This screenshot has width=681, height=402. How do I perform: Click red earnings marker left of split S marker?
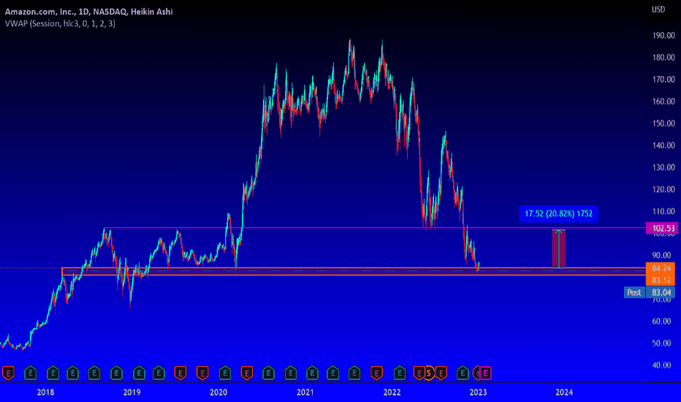(x=419, y=373)
